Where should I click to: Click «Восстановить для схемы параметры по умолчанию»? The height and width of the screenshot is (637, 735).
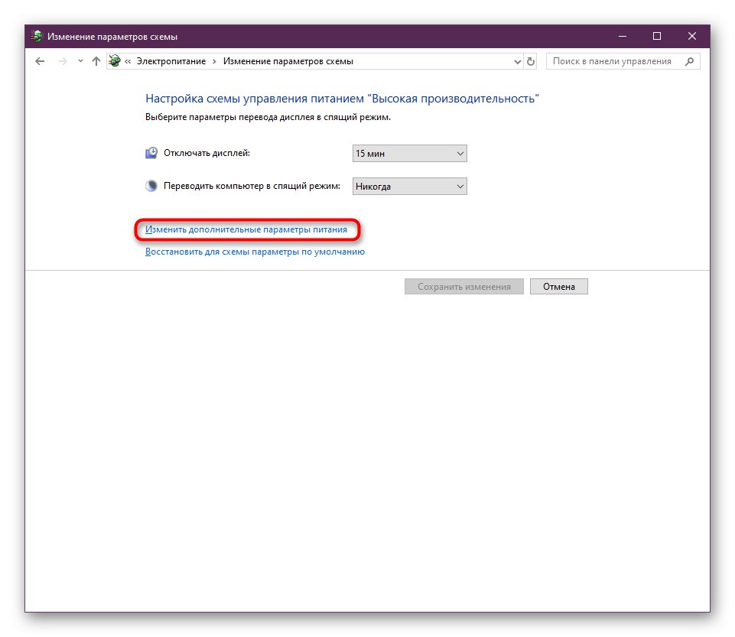pyautogui.click(x=255, y=252)
